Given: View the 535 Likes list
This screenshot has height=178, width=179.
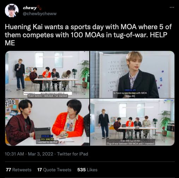Looking at the screenshot, I should click(87, 170).
